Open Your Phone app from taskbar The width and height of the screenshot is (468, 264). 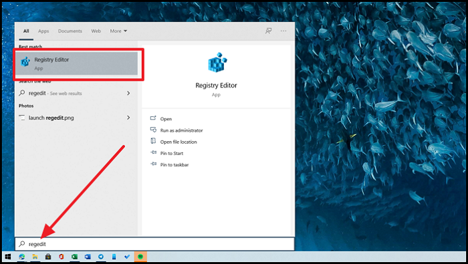coord(114,257)
